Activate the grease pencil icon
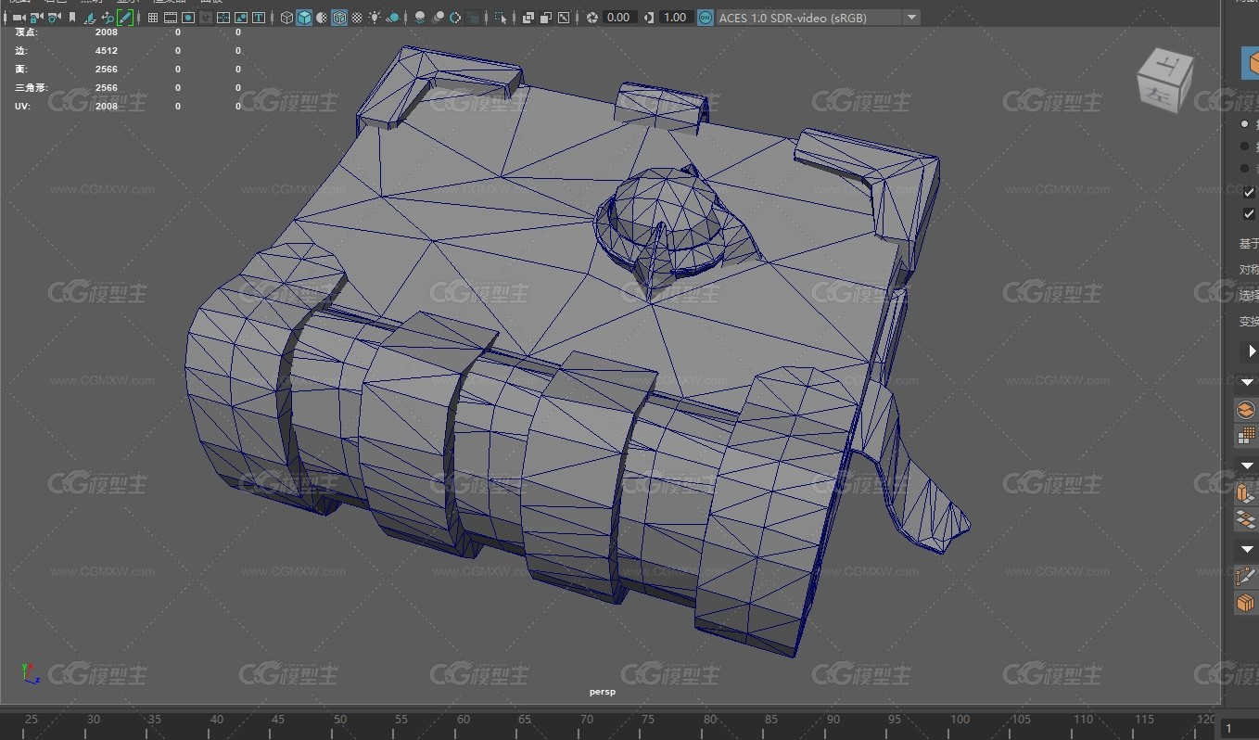Viewport: 1259px width, 740px height. click(x=125, y=18)
